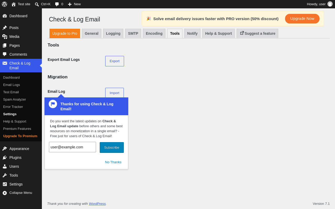The image size is (335, 209).
Task: Click the Subscribe button in popup
Action: coord(112,147)
